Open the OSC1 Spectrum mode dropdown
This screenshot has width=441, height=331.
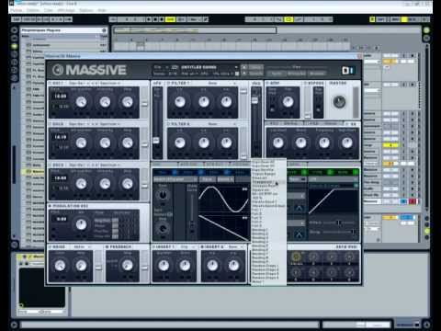point(110,84)
